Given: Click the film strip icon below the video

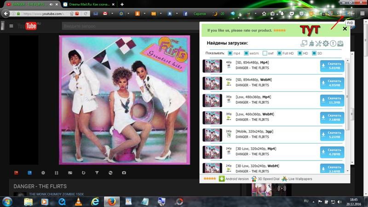Looking at the screenshot, I should (56, 173).
